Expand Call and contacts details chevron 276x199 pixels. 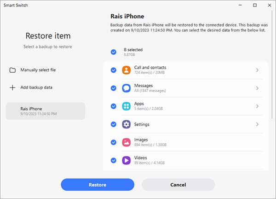[257, 70]
